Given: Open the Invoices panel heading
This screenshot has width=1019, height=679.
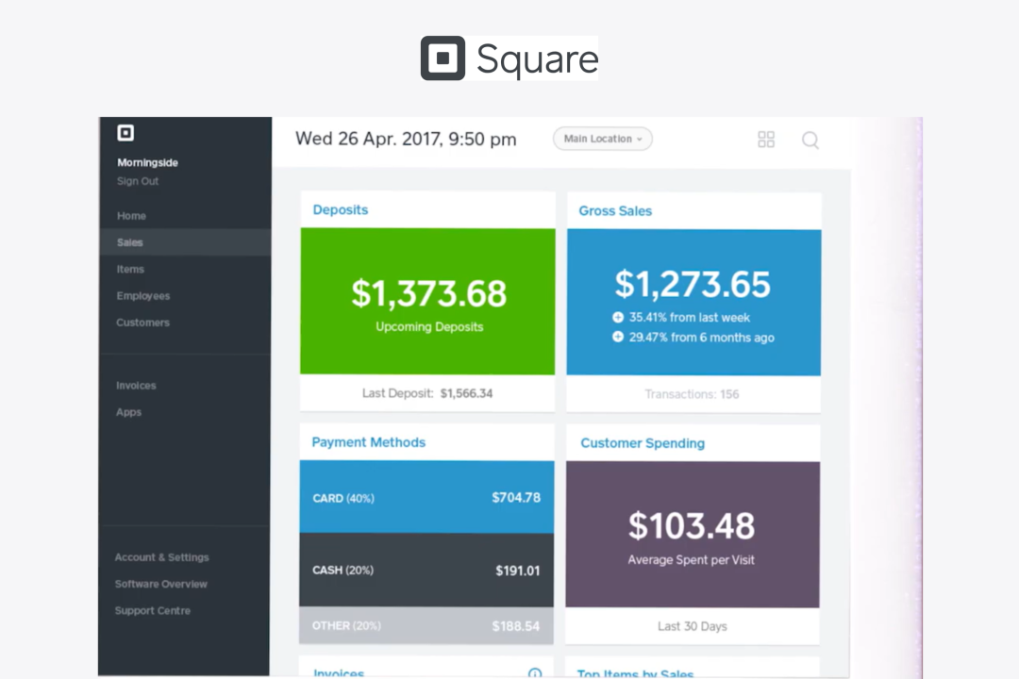Looking at the screenshot, I should 339,672.
